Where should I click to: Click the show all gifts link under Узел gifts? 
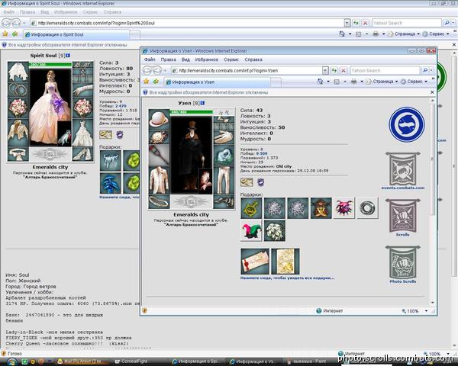point(287,278)
